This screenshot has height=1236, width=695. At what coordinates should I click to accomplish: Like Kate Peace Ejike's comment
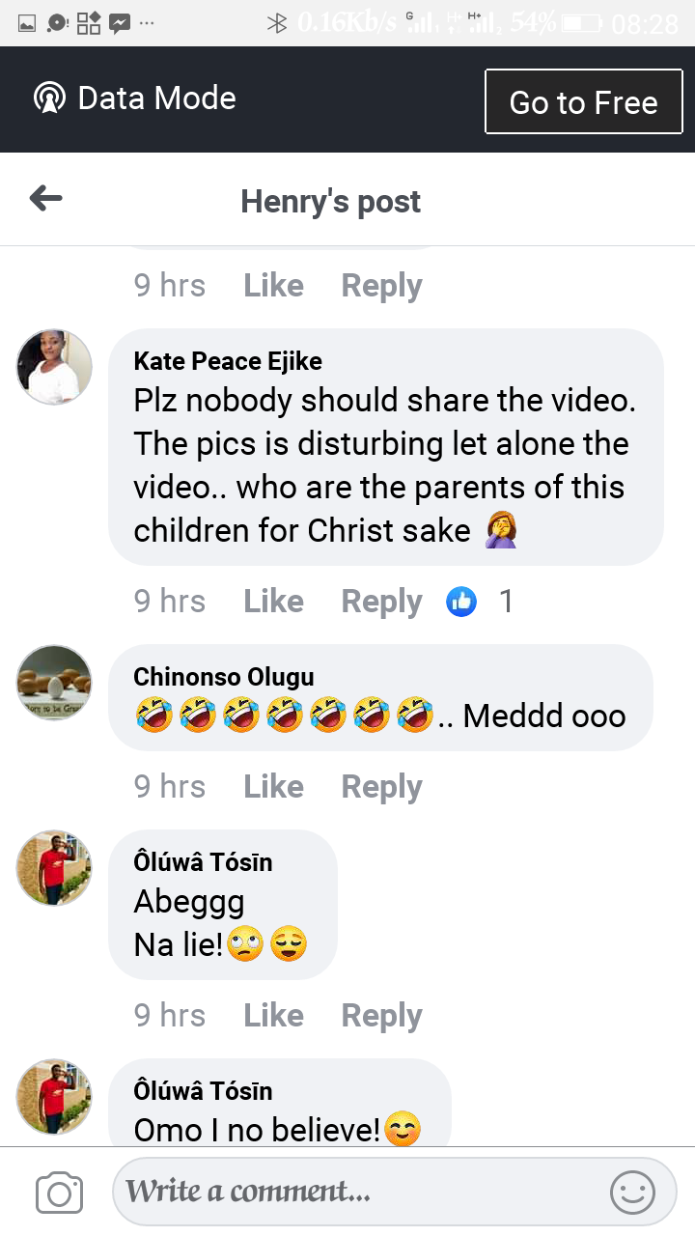pos(273,602)
